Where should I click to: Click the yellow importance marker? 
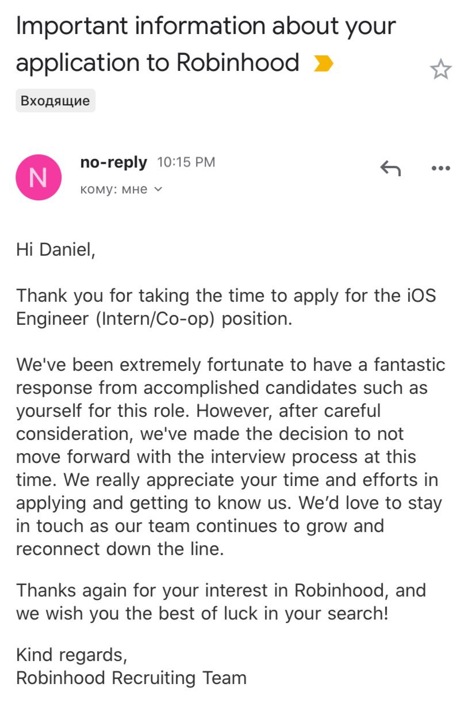click(324, 63)
